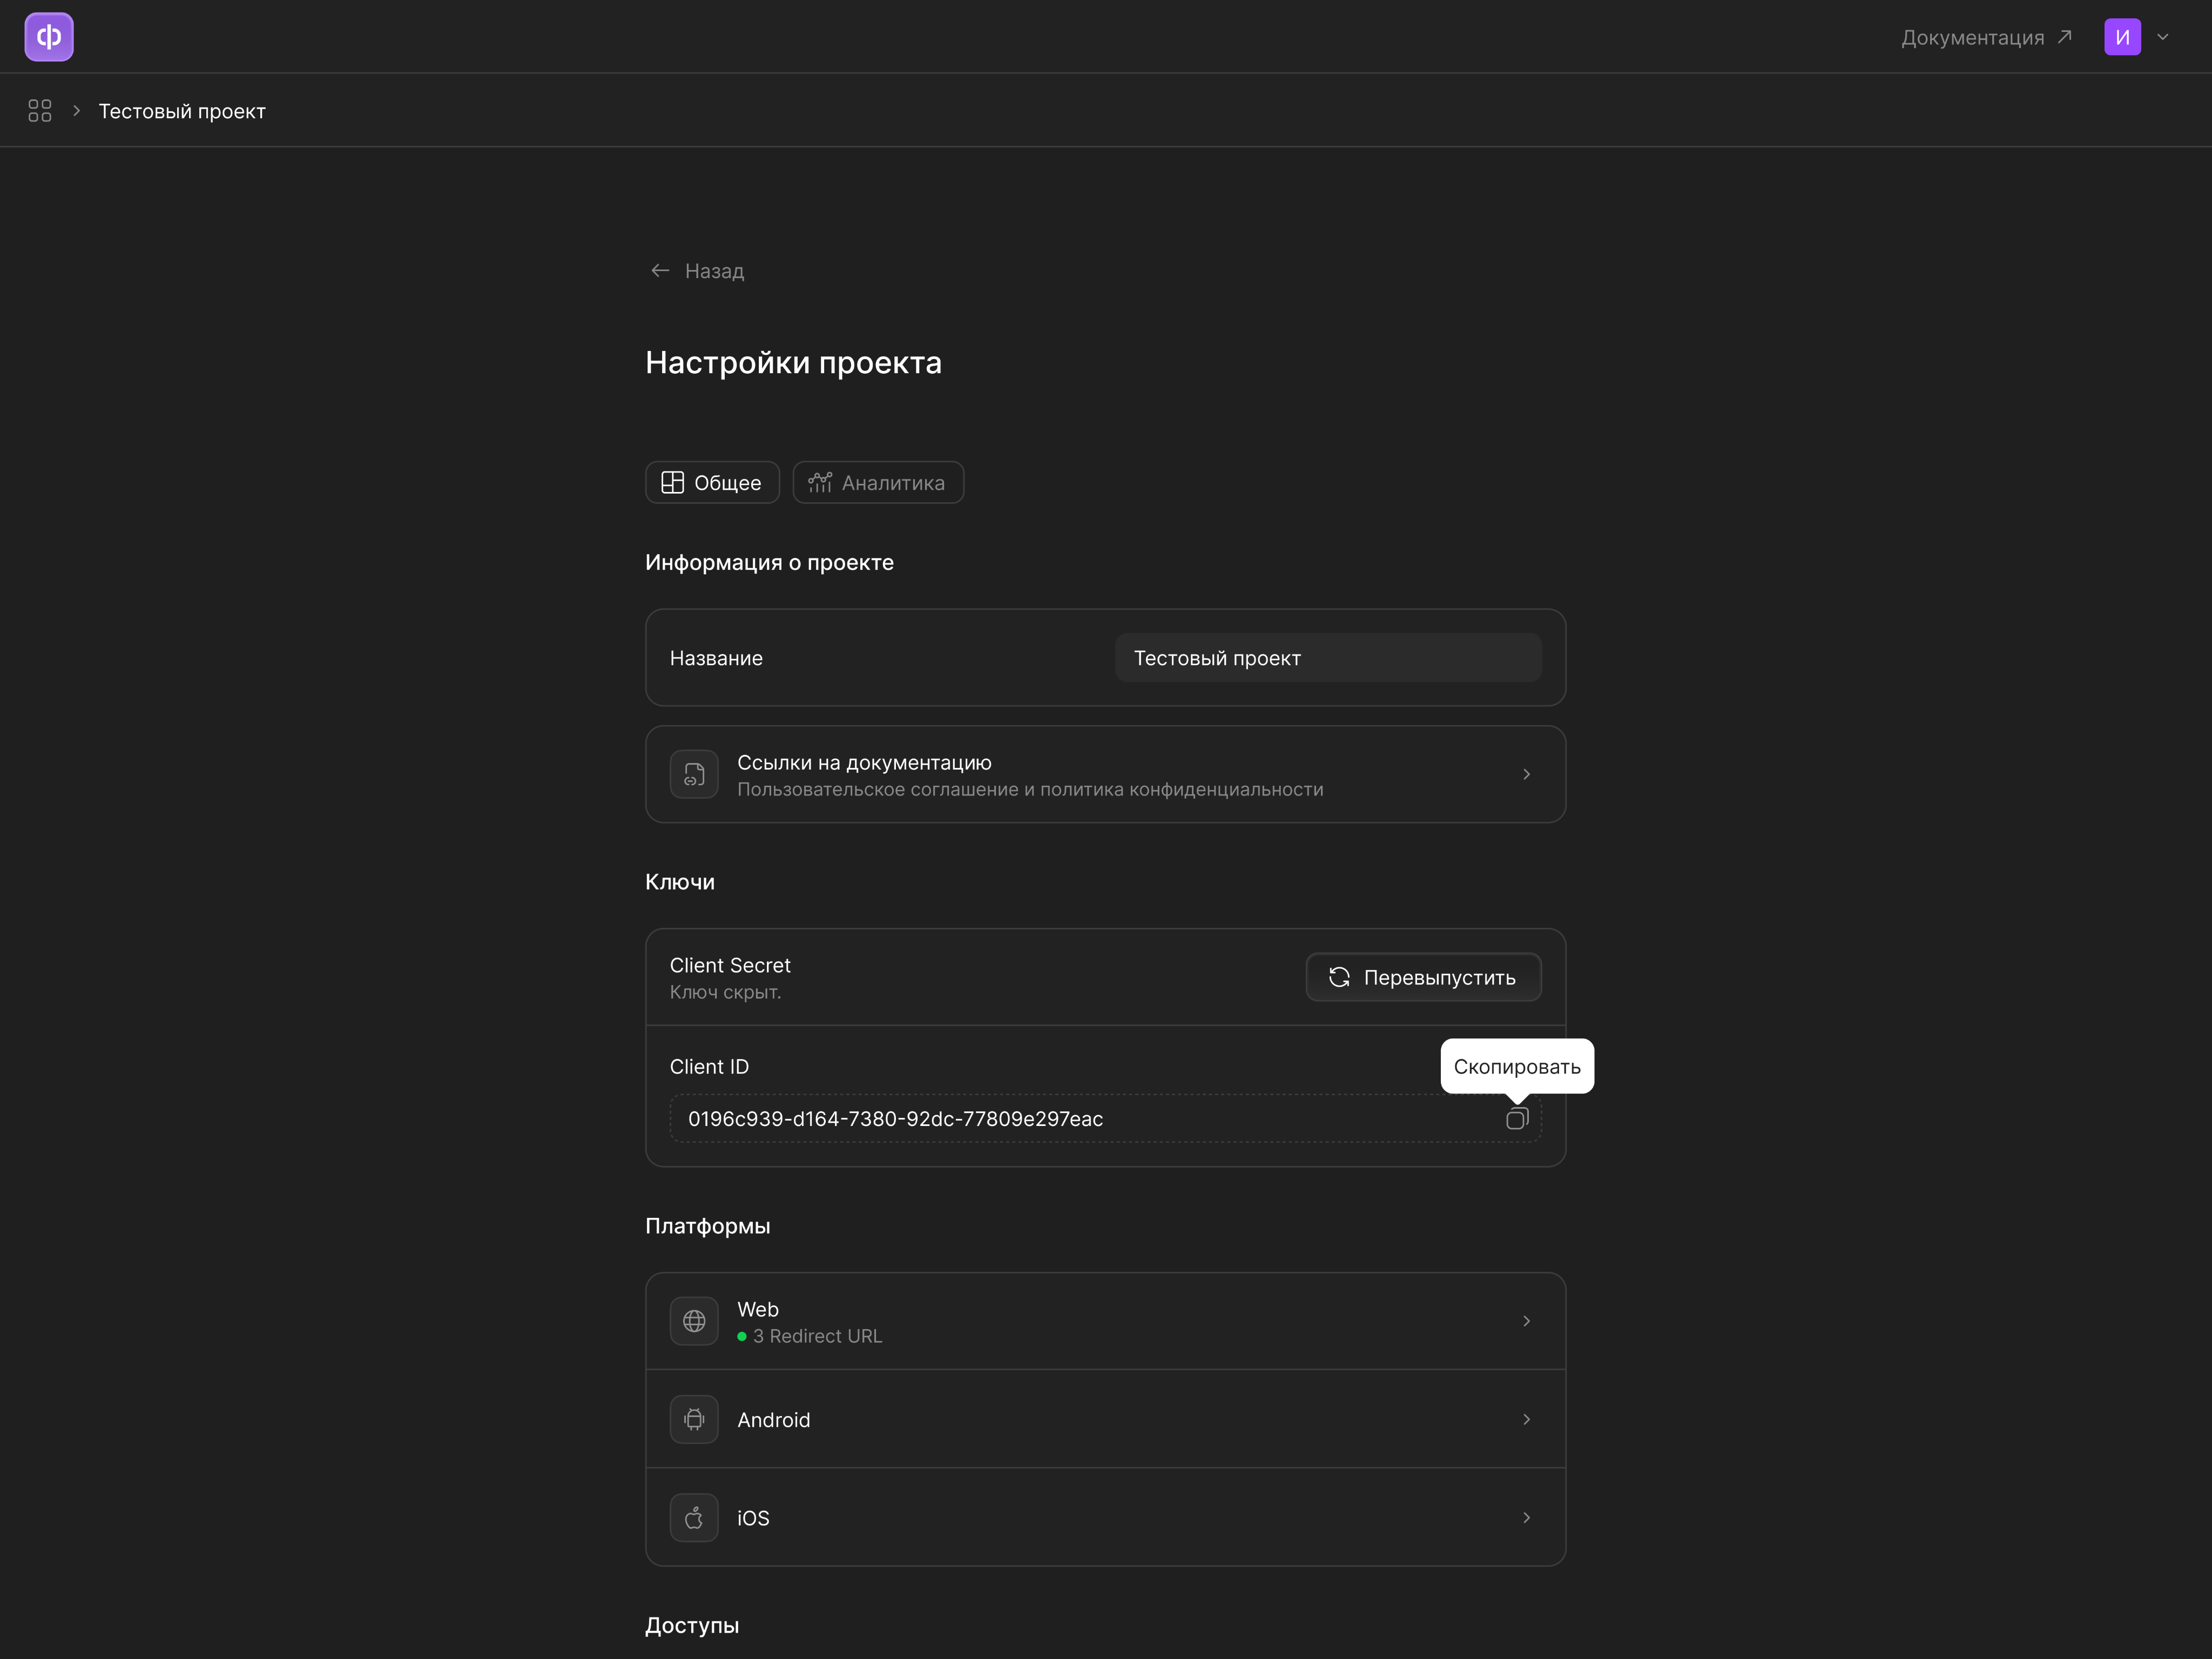Expand chevron on Ссылки на документацию row

[1526, 775]
